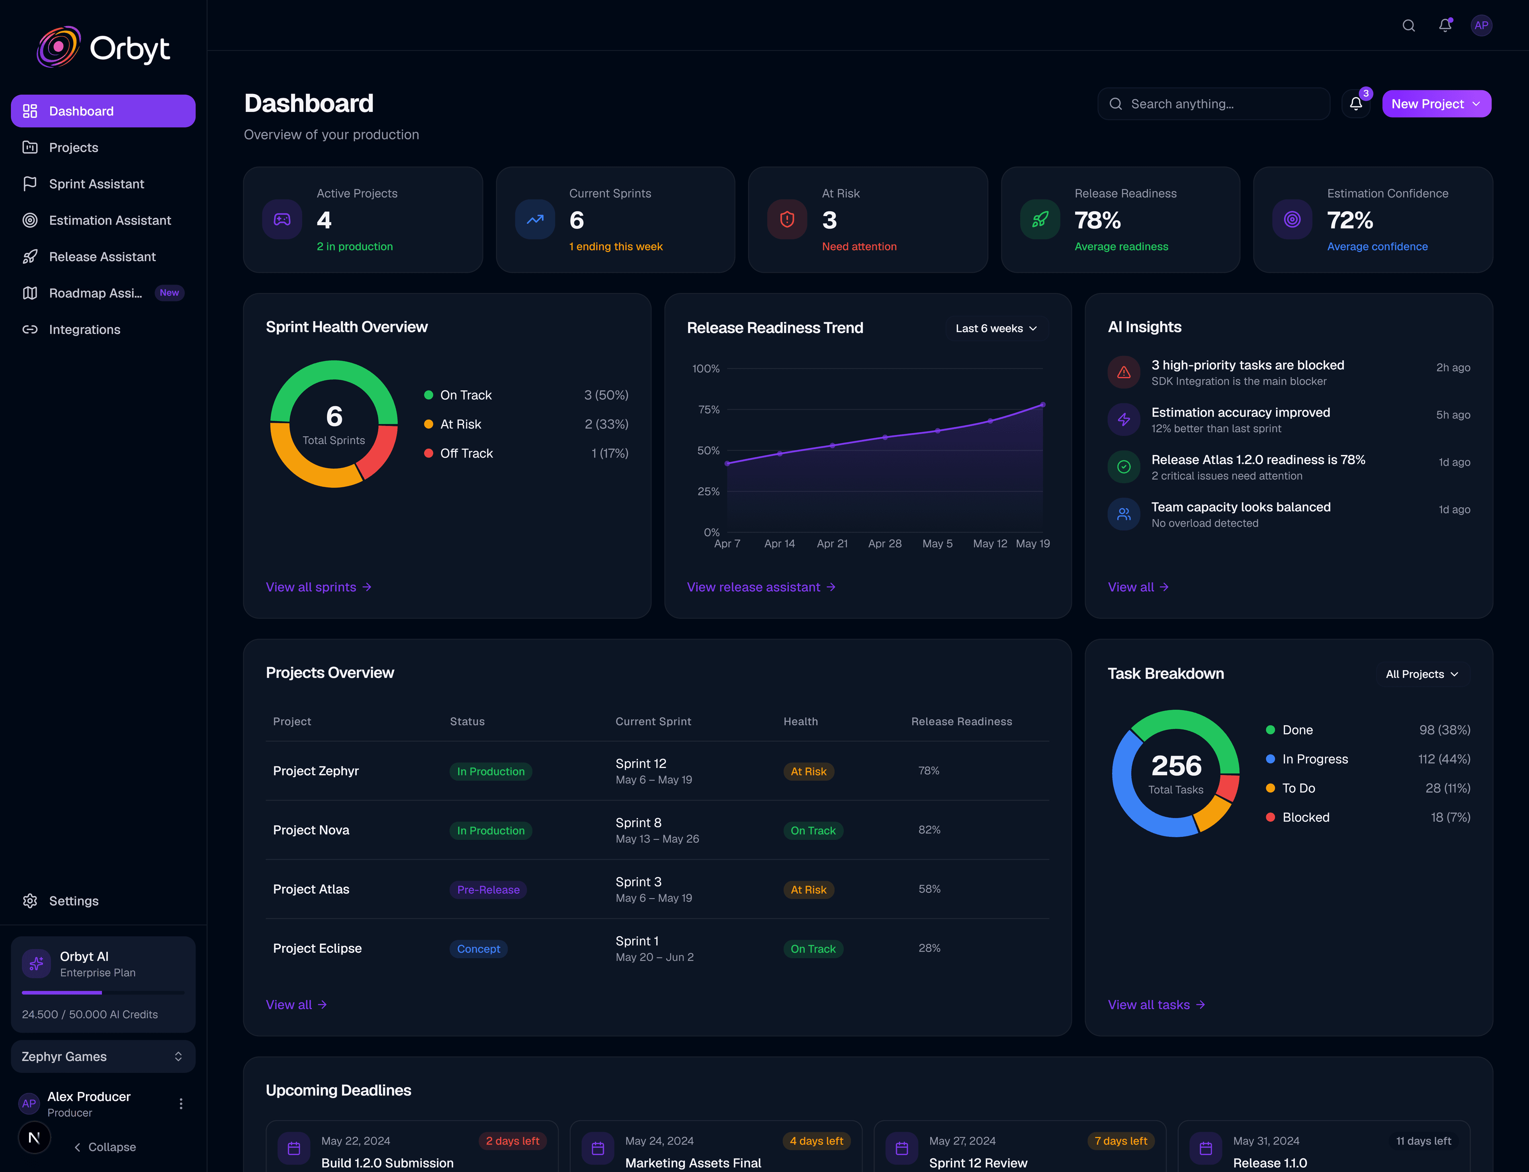Click the Orbyt logo icon
The image size is (1529, 1172).
point(59,47)
